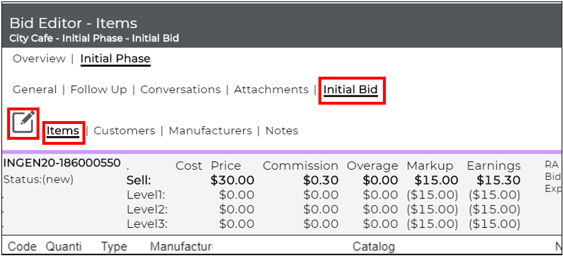Open the Notes sub-tab
Viewport: 563px width, 258px height.
[281, 131]
